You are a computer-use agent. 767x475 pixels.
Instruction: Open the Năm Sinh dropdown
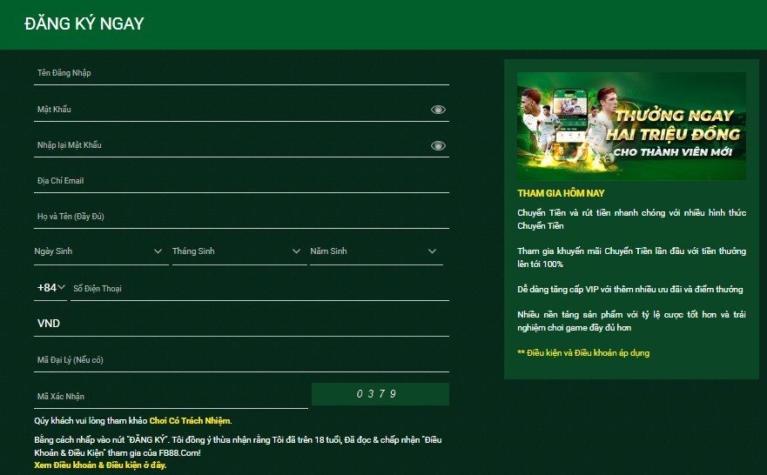pos(376,251)
